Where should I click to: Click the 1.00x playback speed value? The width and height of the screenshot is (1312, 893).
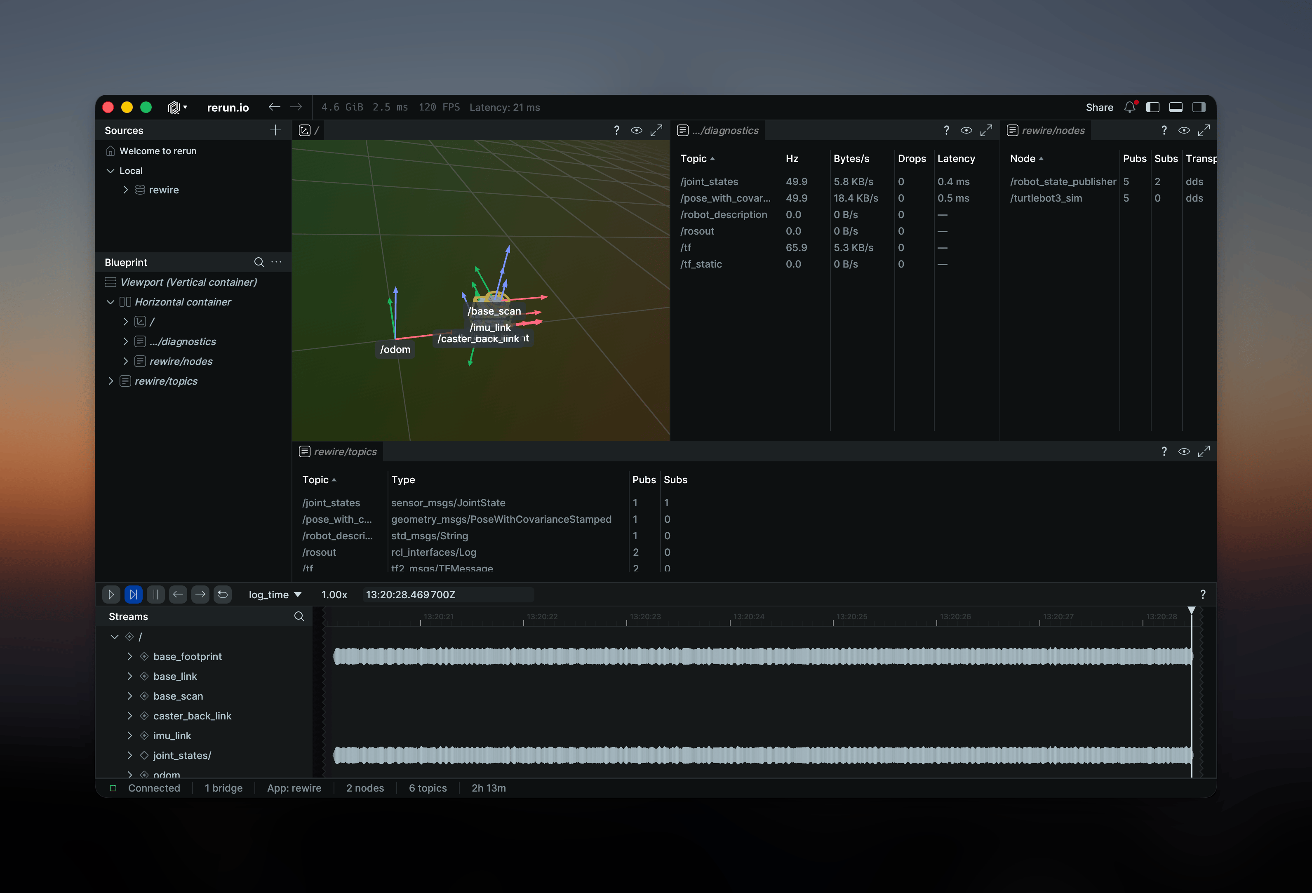(x=334, y=595)
